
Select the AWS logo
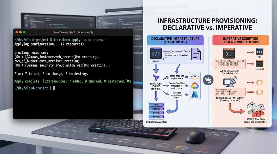coord(195,77)
